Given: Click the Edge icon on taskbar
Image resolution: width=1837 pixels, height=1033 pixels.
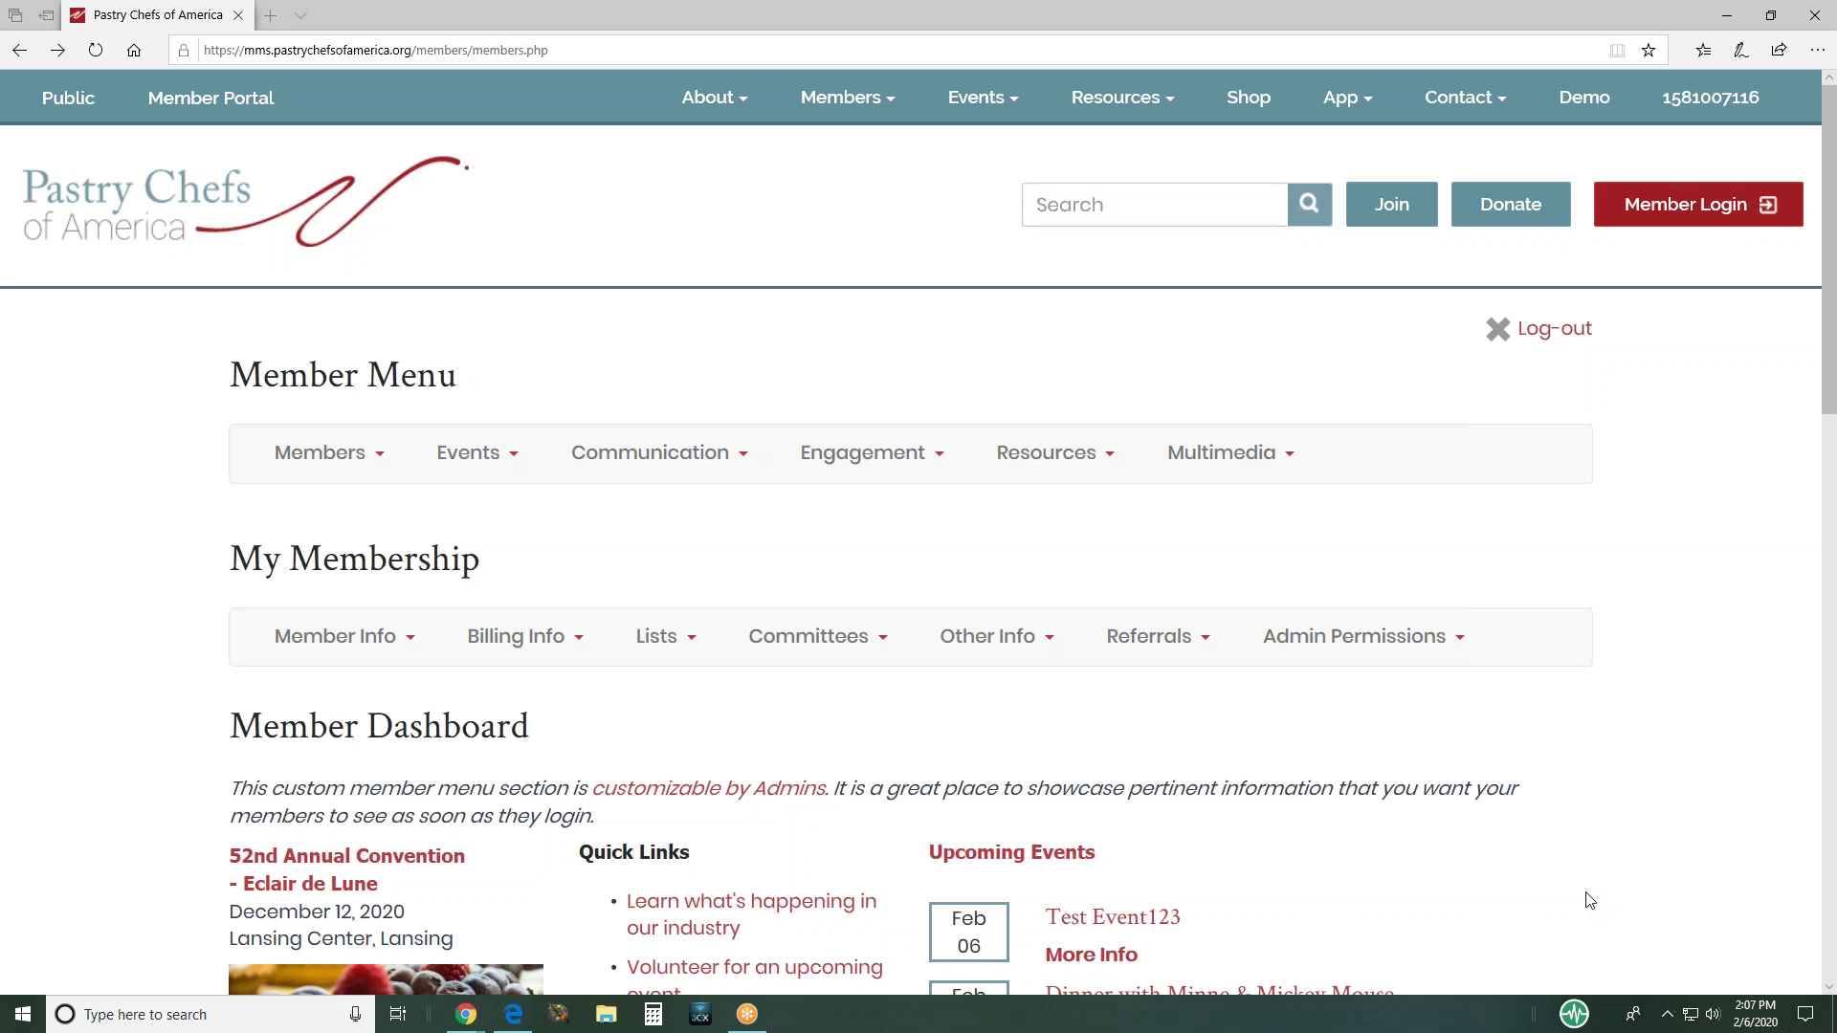Looking at the screenshot, I should [513, 1014].
